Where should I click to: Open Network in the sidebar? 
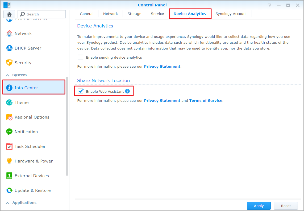(x=34, y=33)
